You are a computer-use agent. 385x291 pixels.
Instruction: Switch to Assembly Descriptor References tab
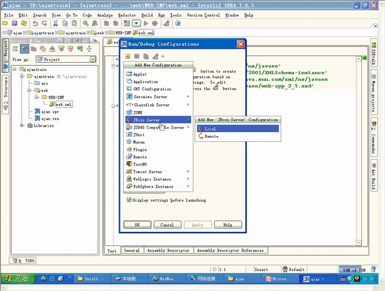(x=230, y=250)
